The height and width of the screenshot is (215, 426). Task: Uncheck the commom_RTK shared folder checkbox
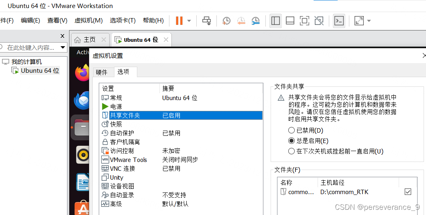click(408, 192)
